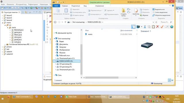Click the globe icon in secondary toolbar
Image resolution: width=184 pixels, height=103 pixels.
pos(172,27)
